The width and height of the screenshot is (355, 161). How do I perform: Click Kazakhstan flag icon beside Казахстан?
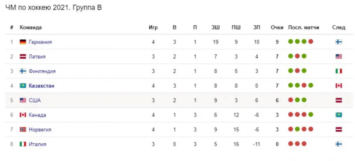tap(23, 85)
